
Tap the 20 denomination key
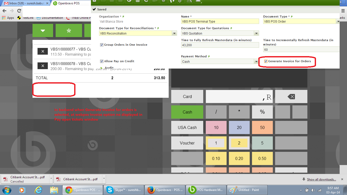[x=239, y=127]
